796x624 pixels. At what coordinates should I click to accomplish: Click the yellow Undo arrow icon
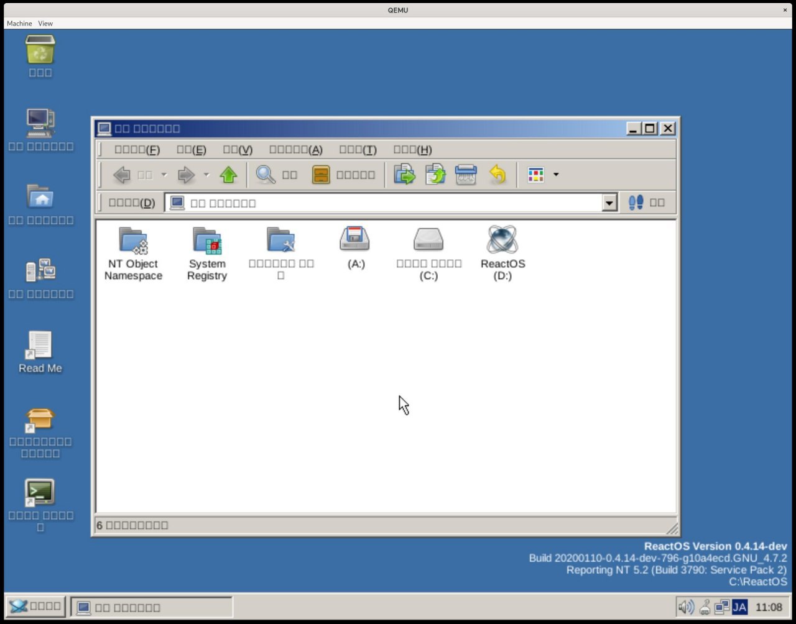pyautogui.click(x=497, y=175)
